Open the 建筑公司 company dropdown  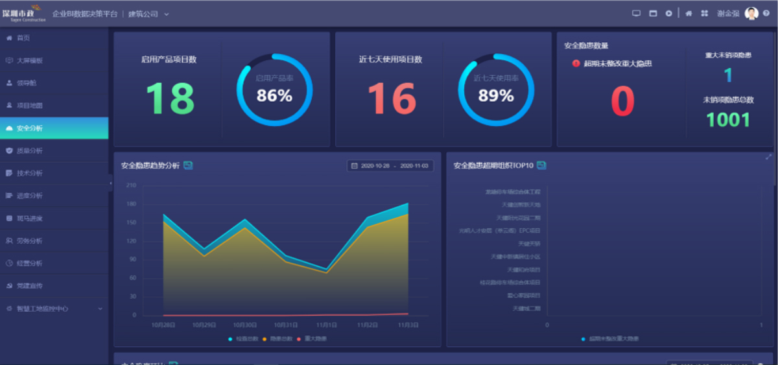point(148,14)
